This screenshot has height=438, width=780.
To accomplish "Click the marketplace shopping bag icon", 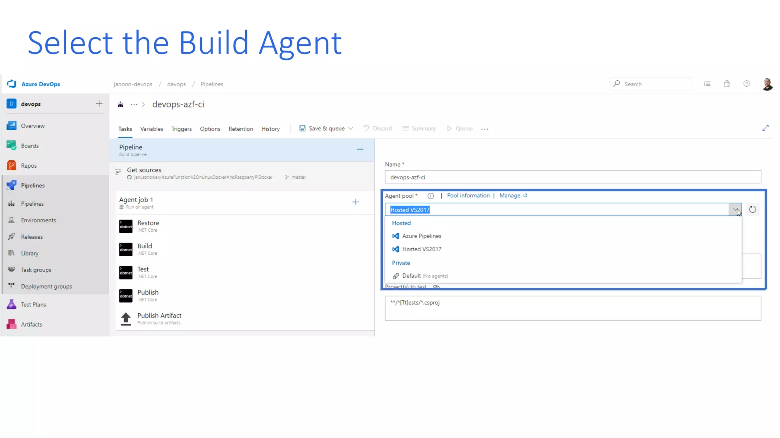I will [x=727, y=84].
